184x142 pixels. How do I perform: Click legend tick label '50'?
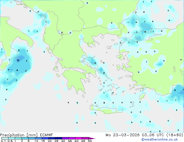click(90, 141)
